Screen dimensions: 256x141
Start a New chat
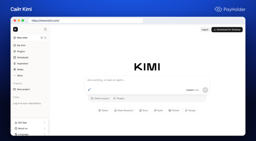(30, 38)
